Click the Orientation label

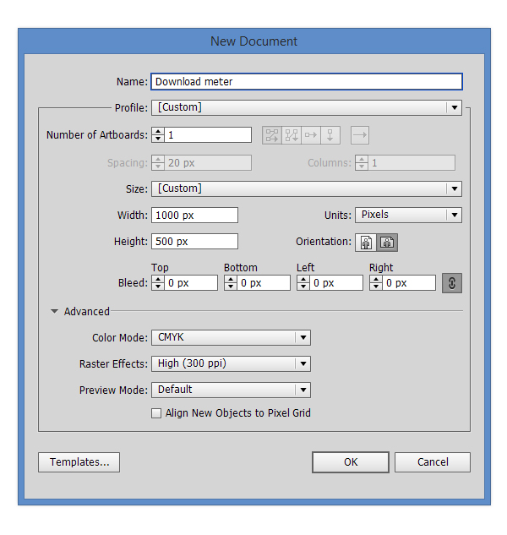324,242
